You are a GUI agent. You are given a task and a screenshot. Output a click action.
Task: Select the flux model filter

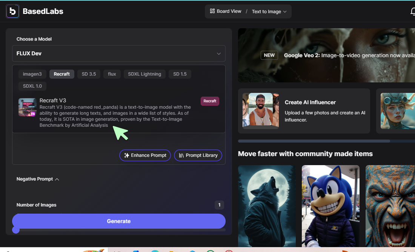click(x=112, y=74)
